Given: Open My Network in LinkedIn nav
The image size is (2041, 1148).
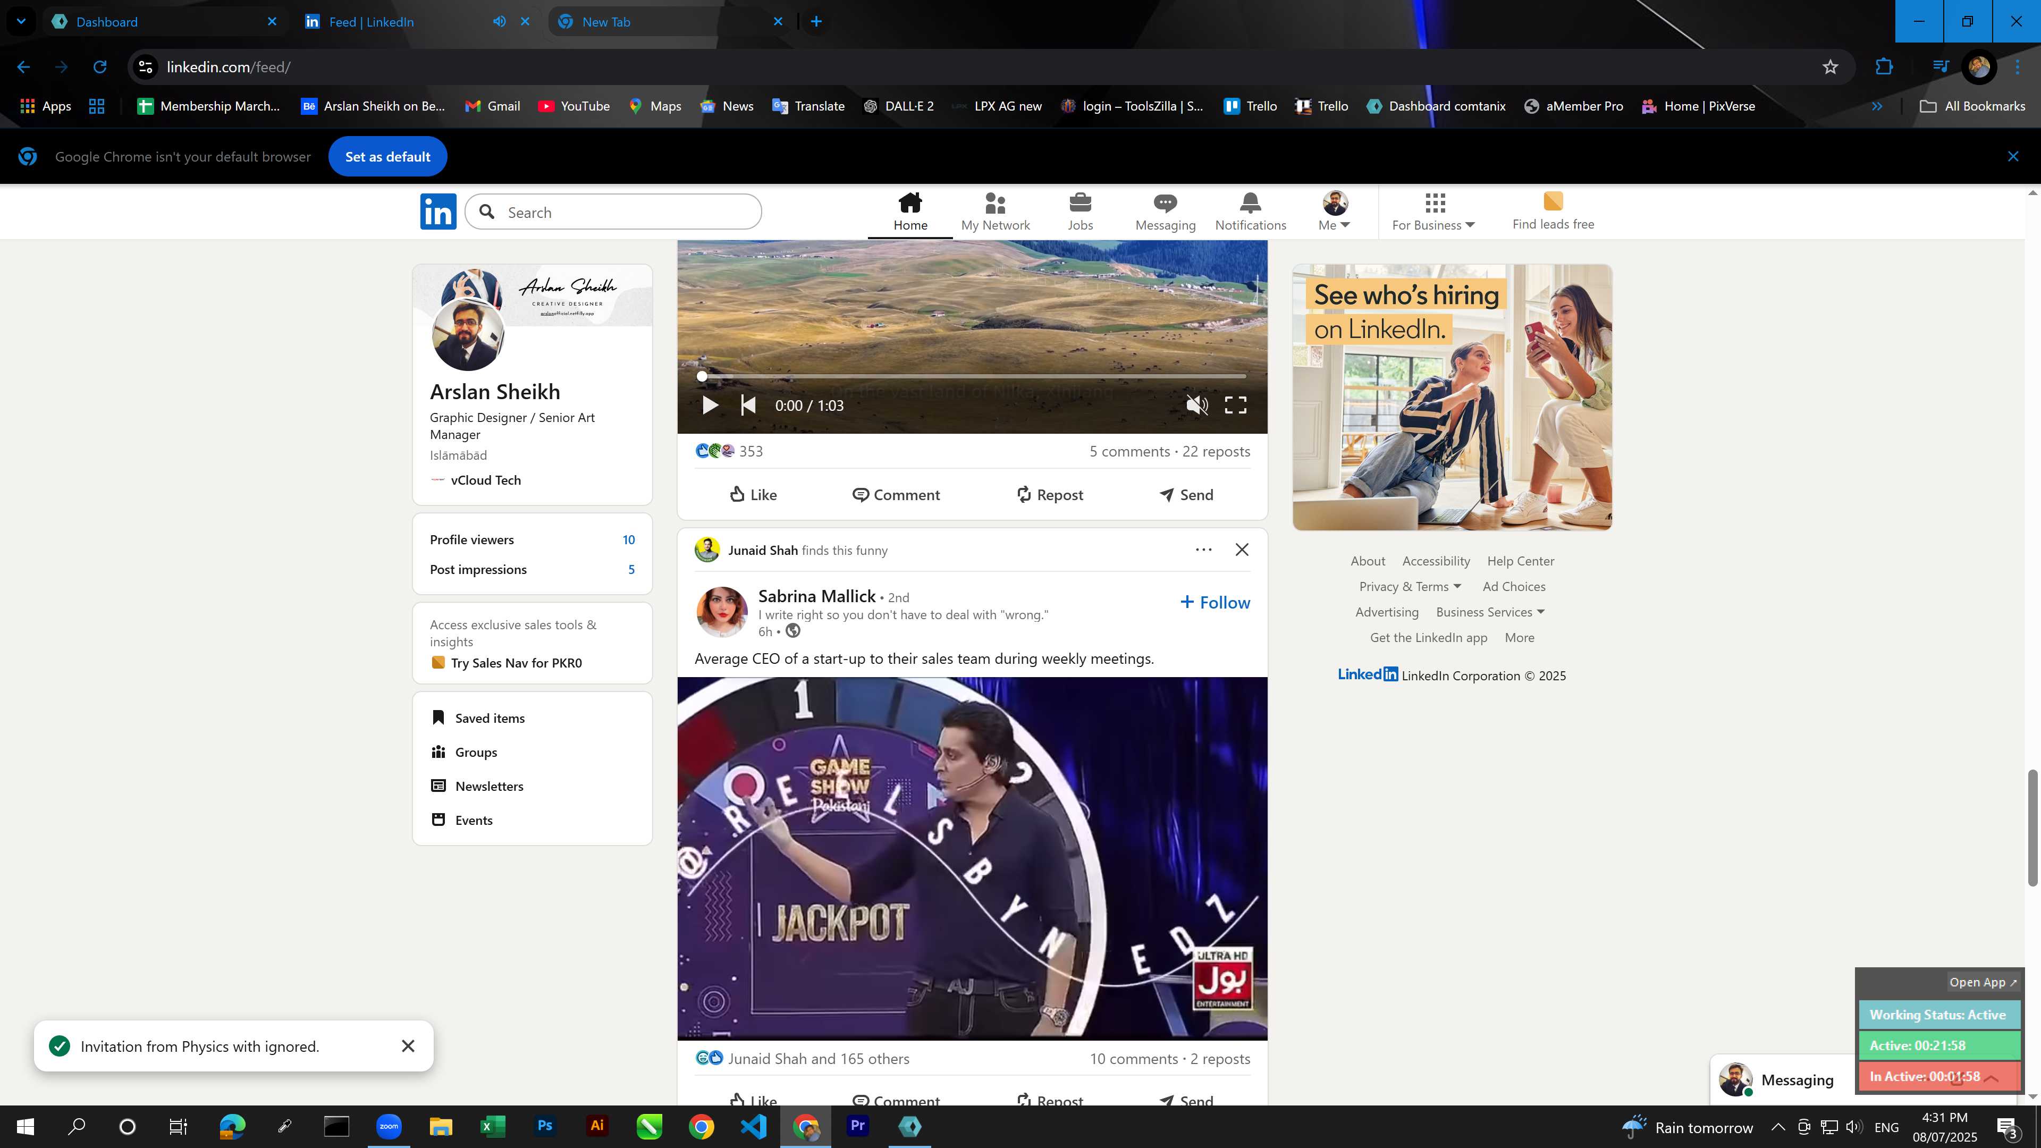Looking at the screenshot, I should tap(995, 213).
